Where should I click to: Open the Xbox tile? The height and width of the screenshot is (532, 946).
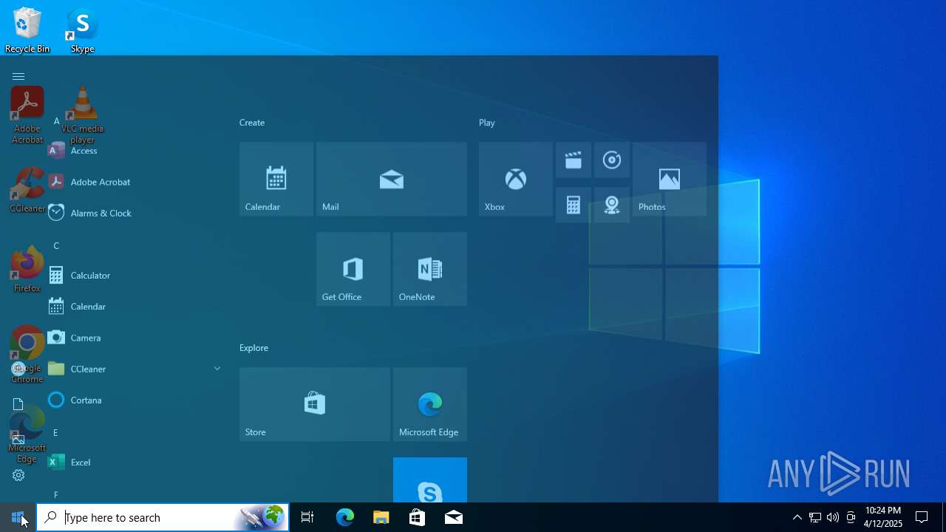pos(516,179)
